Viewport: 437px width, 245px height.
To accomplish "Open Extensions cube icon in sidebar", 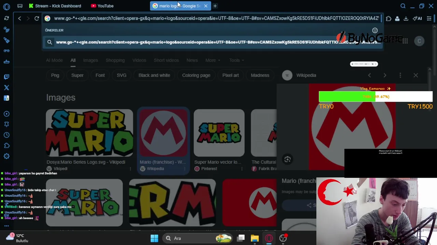I will (x=6, y=146).
